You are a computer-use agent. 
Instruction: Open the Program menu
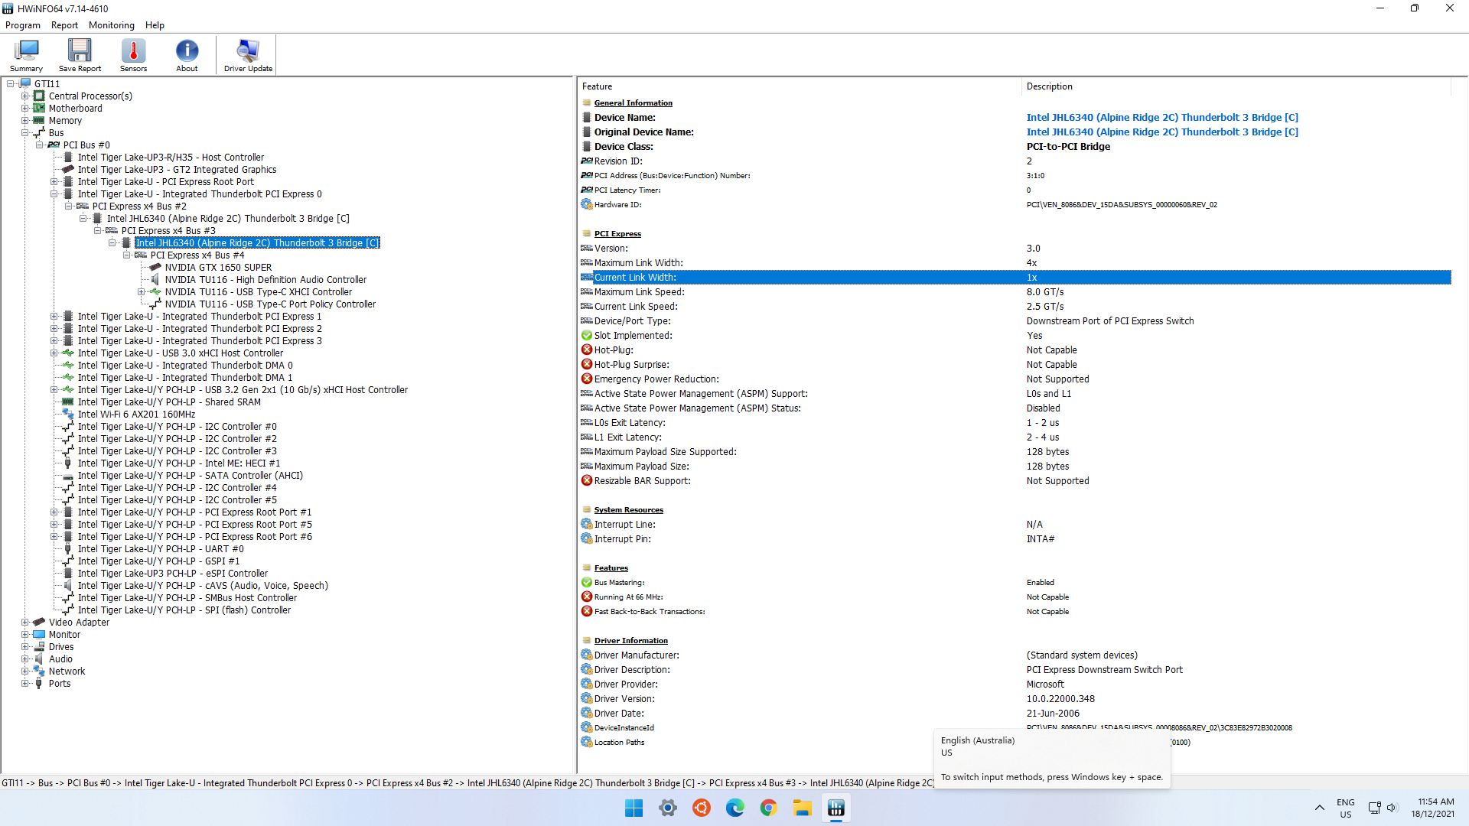click(23, 25)
